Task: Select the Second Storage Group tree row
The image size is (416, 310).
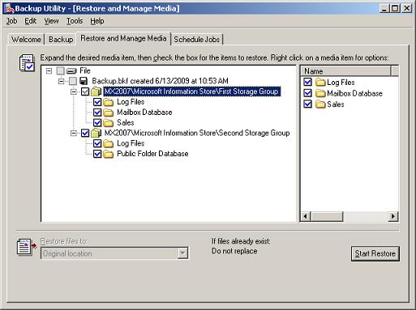Action: 197,133
